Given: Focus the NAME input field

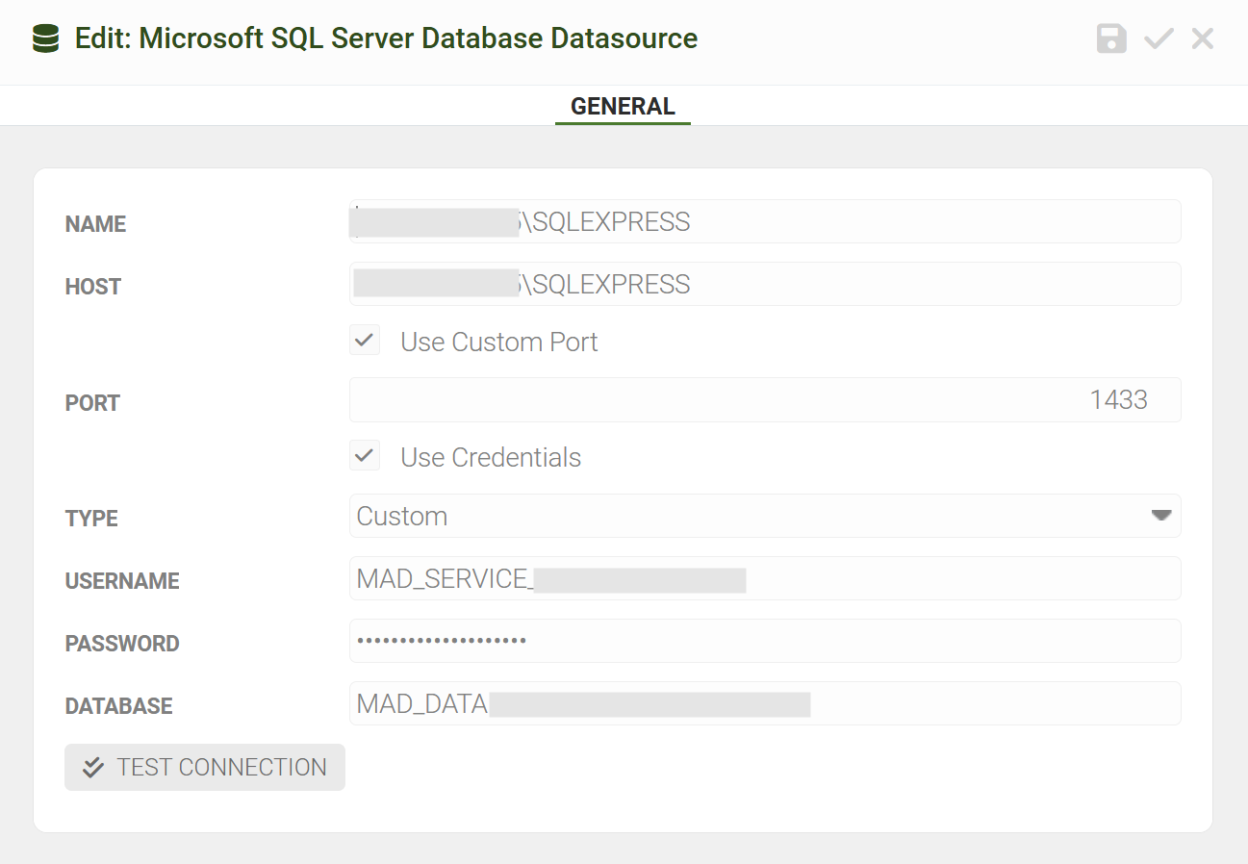Looking at the screenshot, I should click(765, 221).
